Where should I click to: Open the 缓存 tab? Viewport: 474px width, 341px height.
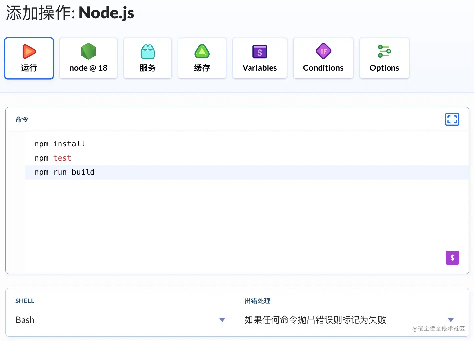(x=202, y=58)
